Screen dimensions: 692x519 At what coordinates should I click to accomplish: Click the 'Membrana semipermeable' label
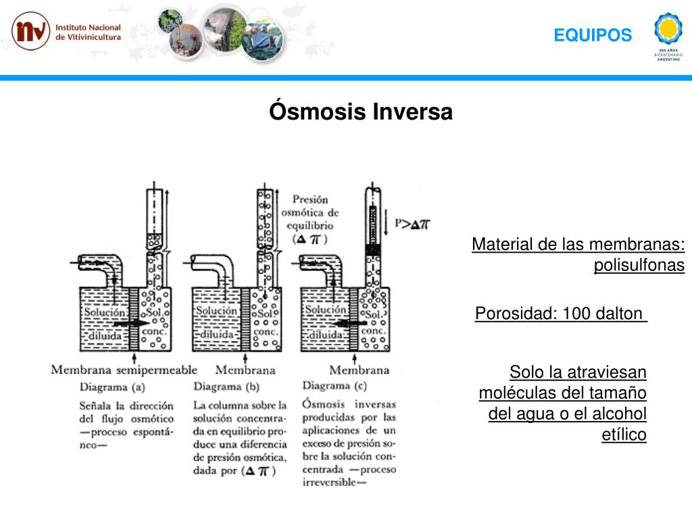[x=124, y=370]
